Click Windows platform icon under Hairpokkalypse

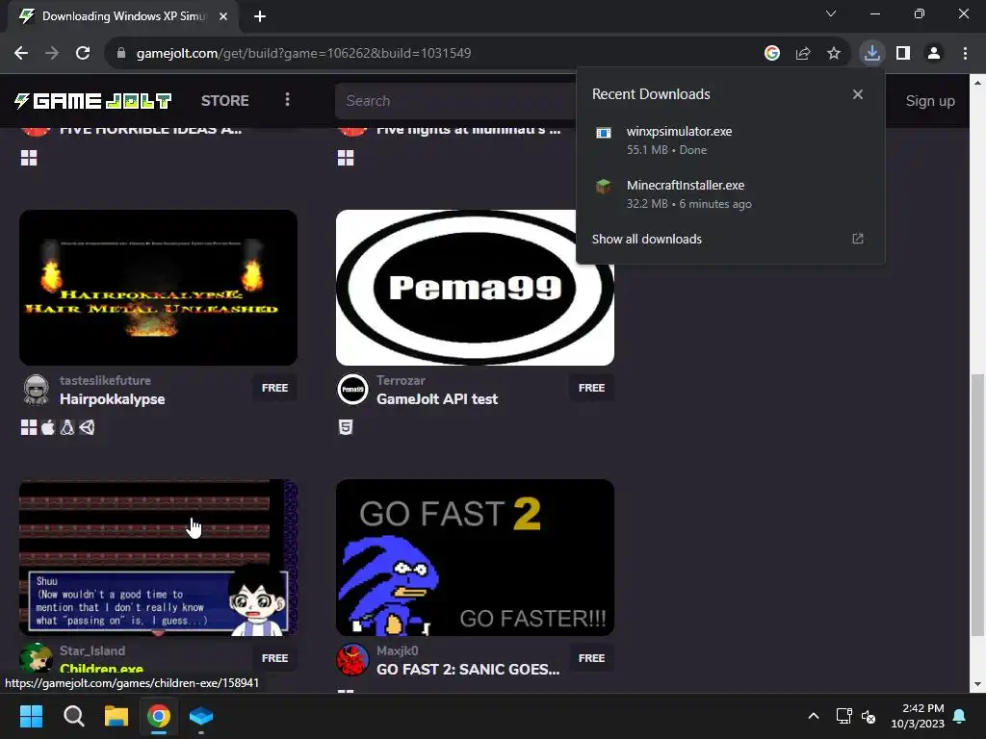coord(29,427)
